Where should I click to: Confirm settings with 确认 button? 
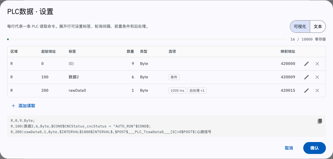tap(314, 148)
